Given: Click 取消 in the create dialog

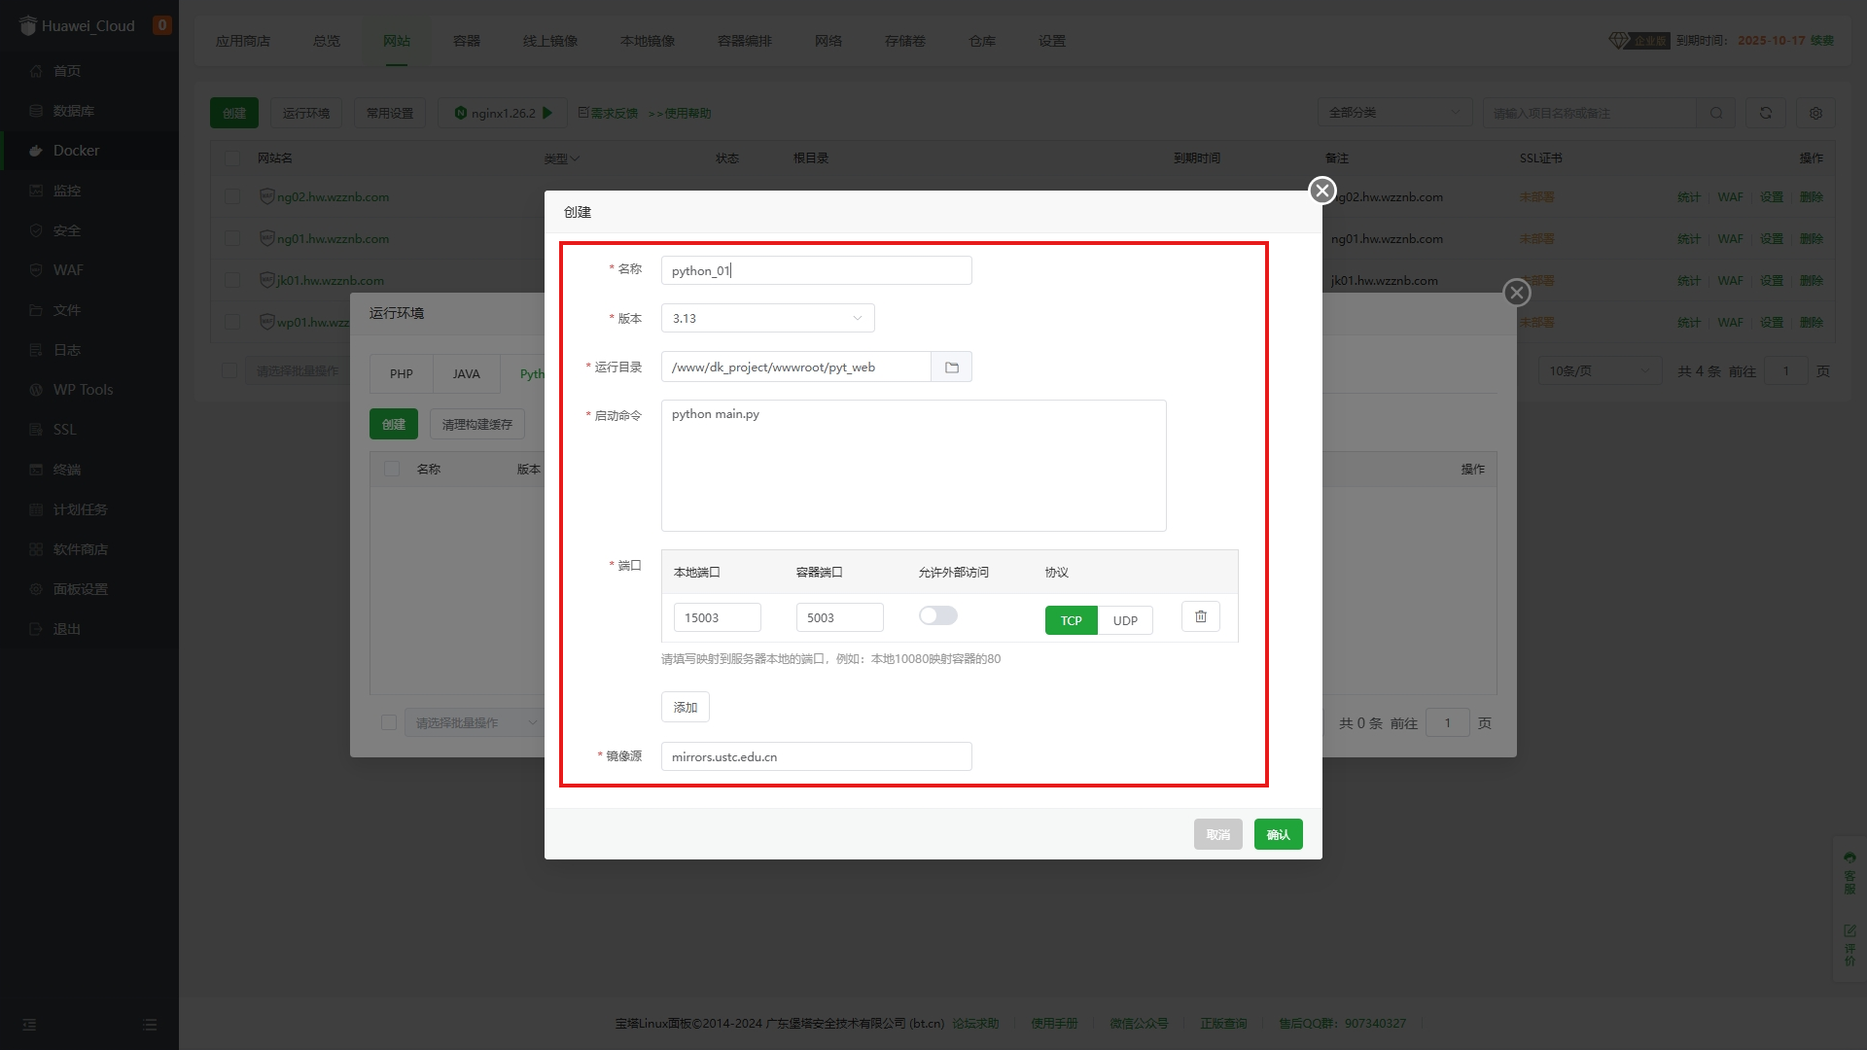Looking at the screenshot, I should click(x=1218, y=834).
